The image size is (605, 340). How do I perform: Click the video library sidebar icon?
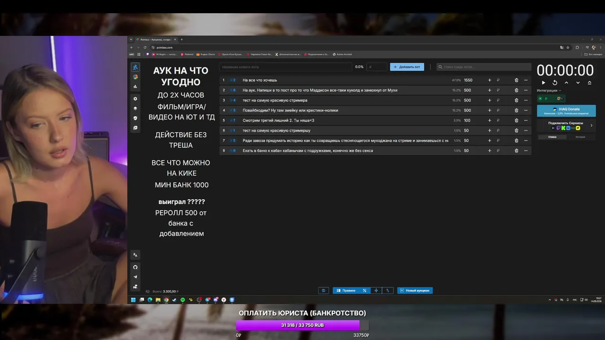click(135, 128)
